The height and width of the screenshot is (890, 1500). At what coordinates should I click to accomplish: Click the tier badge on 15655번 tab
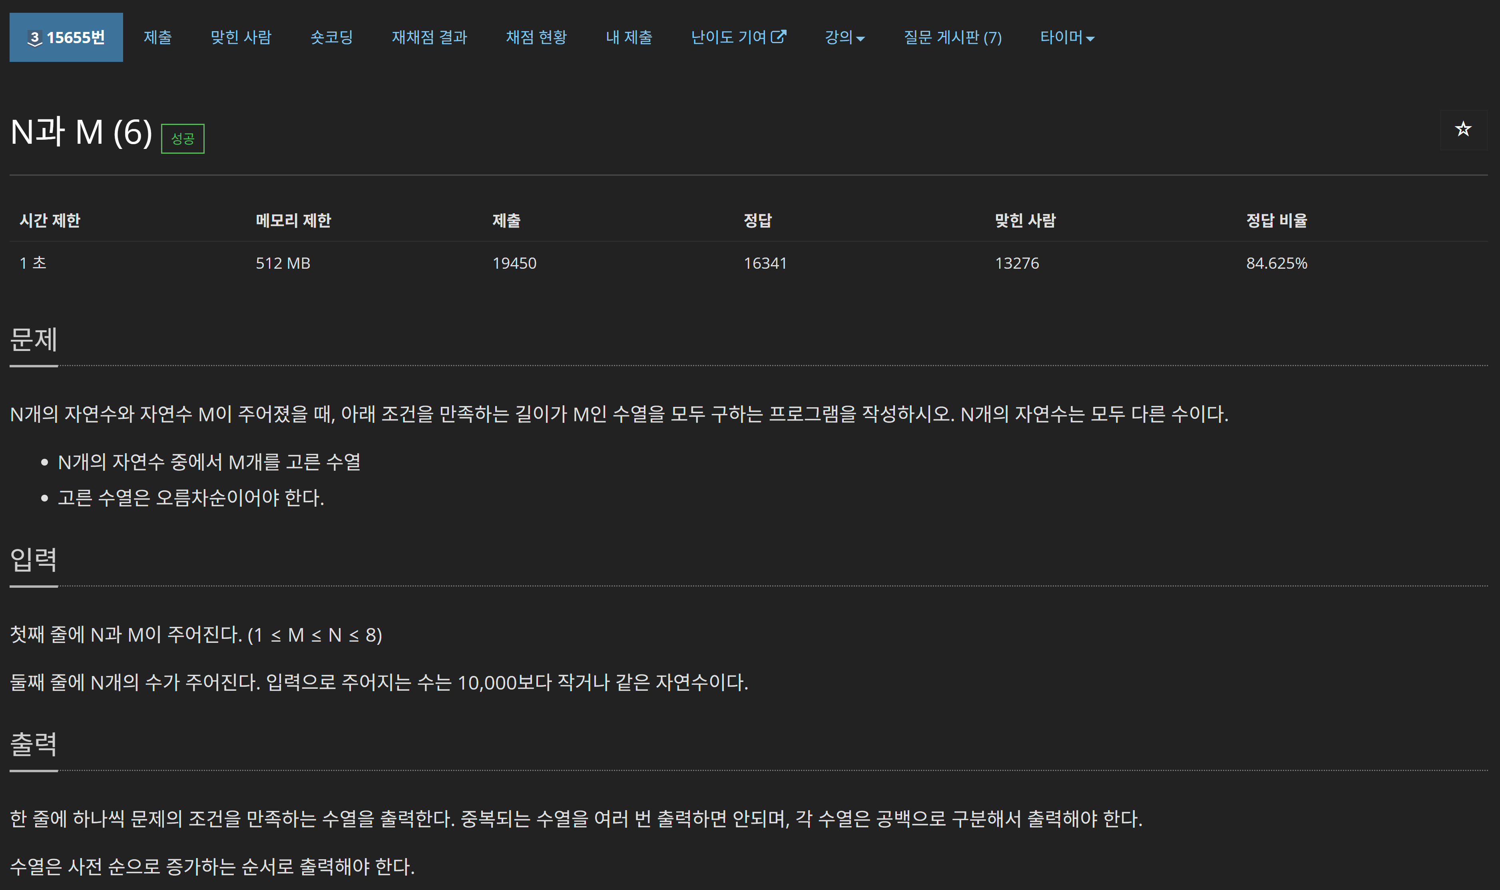point(35,38)
